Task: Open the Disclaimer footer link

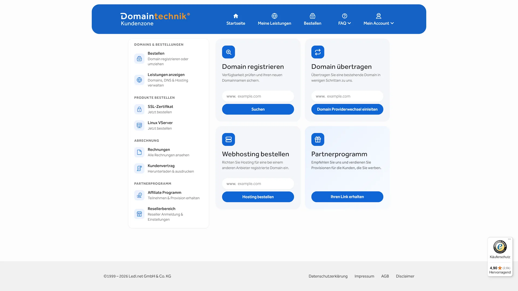Action: click(405, 276)
